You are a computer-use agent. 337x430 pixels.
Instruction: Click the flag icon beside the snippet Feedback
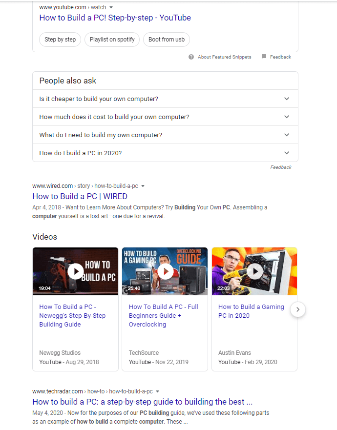click(264, 57)
